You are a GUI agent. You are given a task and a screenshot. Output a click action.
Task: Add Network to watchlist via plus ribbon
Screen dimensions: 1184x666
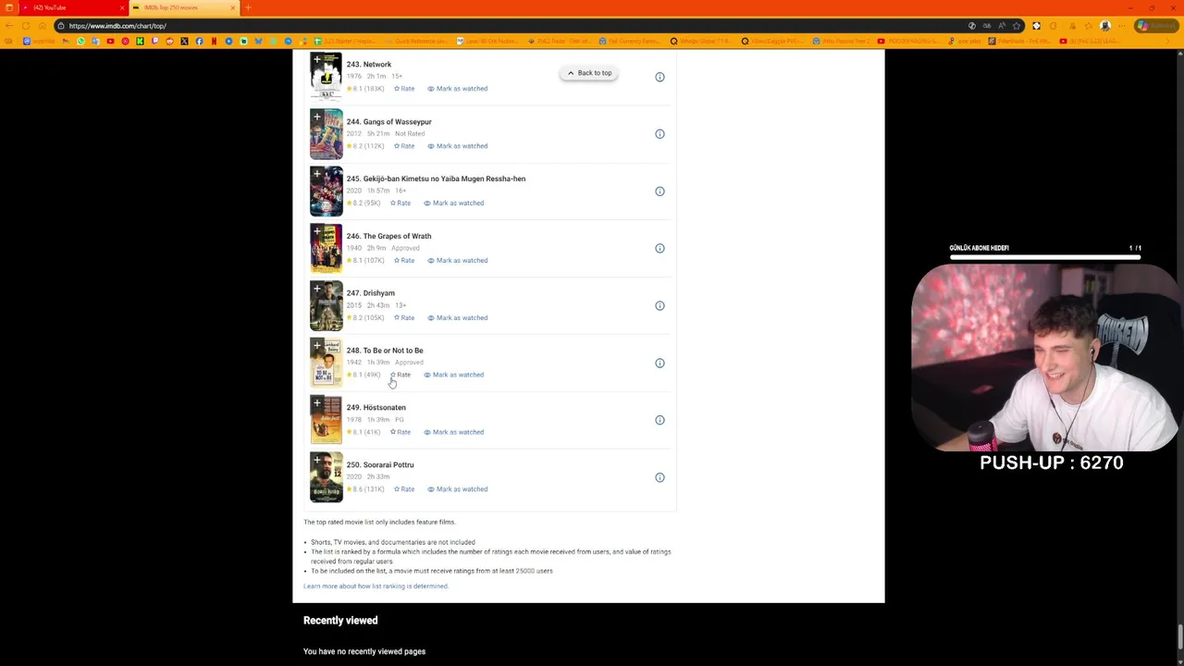[x=316, y=60]
